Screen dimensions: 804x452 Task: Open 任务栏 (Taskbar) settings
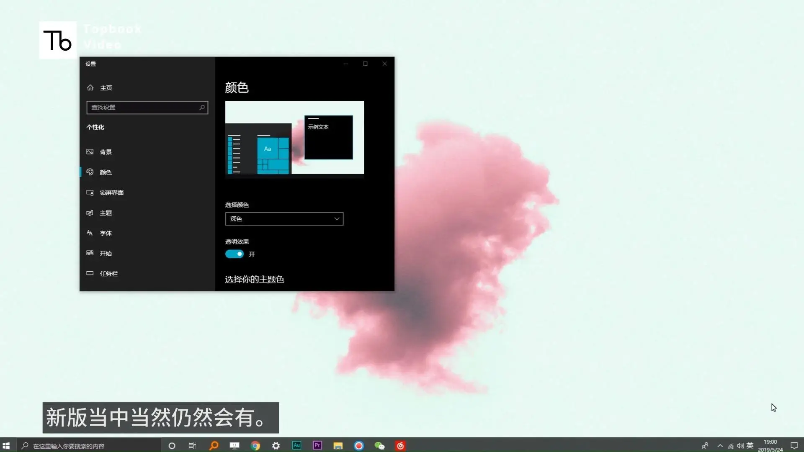pos(108,273)
